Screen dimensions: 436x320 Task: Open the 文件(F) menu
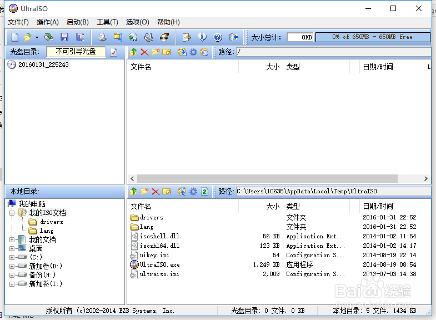(18, 22)
